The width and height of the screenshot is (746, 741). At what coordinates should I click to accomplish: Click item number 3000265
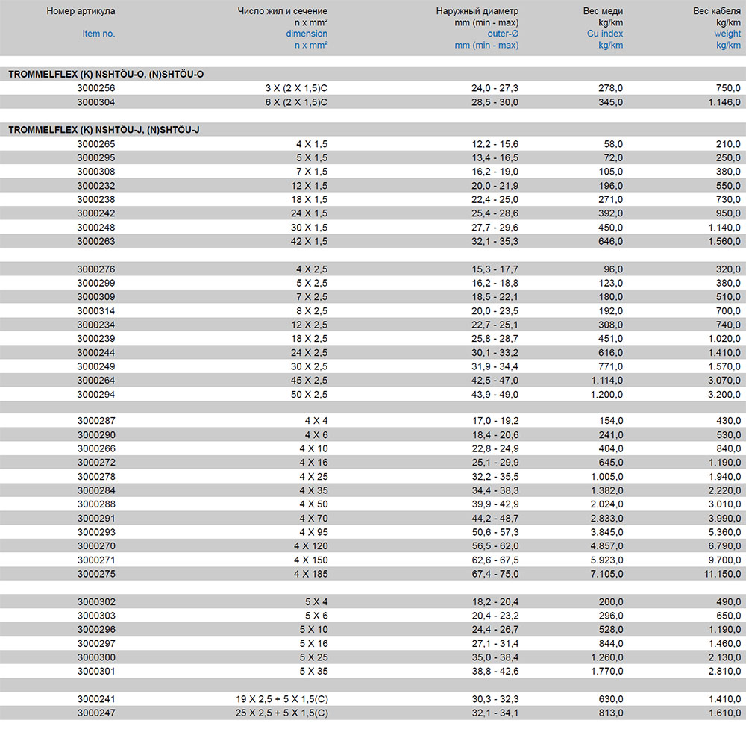96,144
